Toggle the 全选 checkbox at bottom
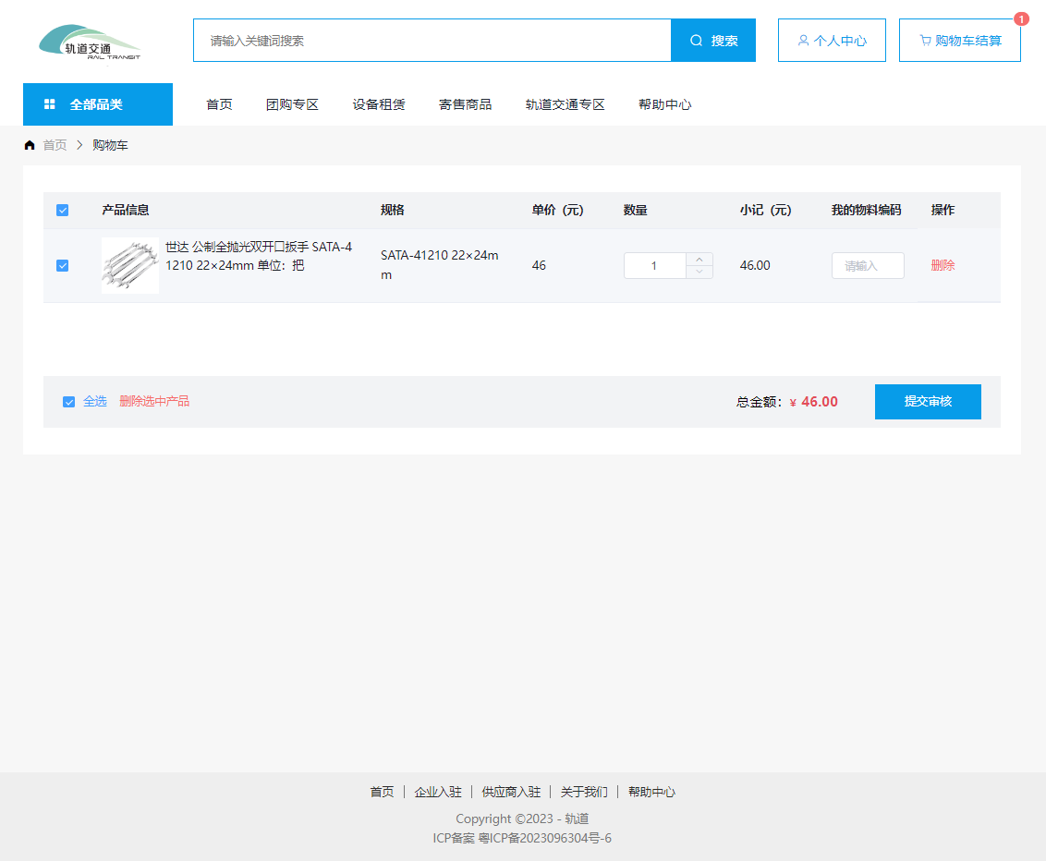 coord(68,402)
